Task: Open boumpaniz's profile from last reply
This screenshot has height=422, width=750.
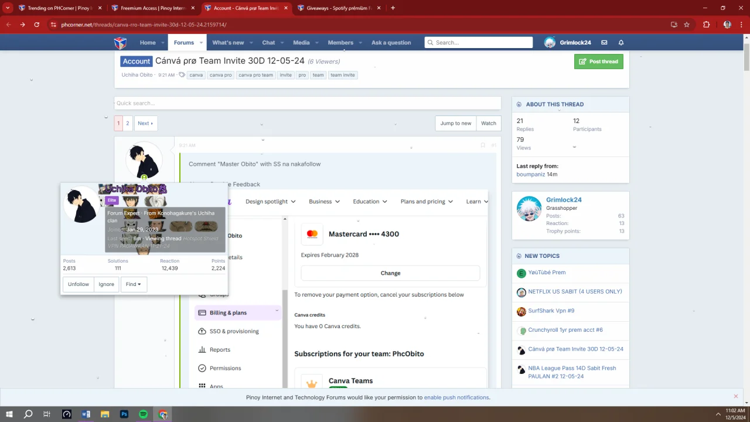Action: pyautogui.click(x=531, y=174)
